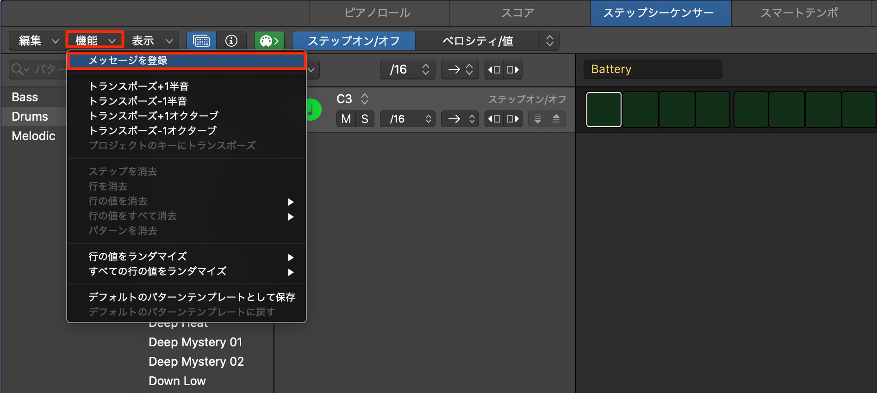The image size is (877, 393).
Task: Click the green palette MIDI out icon
Action: 269,41
